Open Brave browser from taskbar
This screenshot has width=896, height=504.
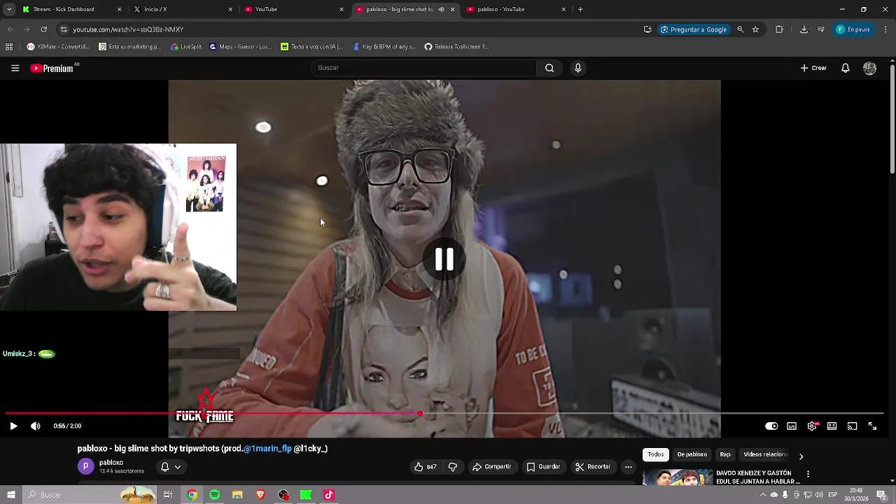pos(260,495)
